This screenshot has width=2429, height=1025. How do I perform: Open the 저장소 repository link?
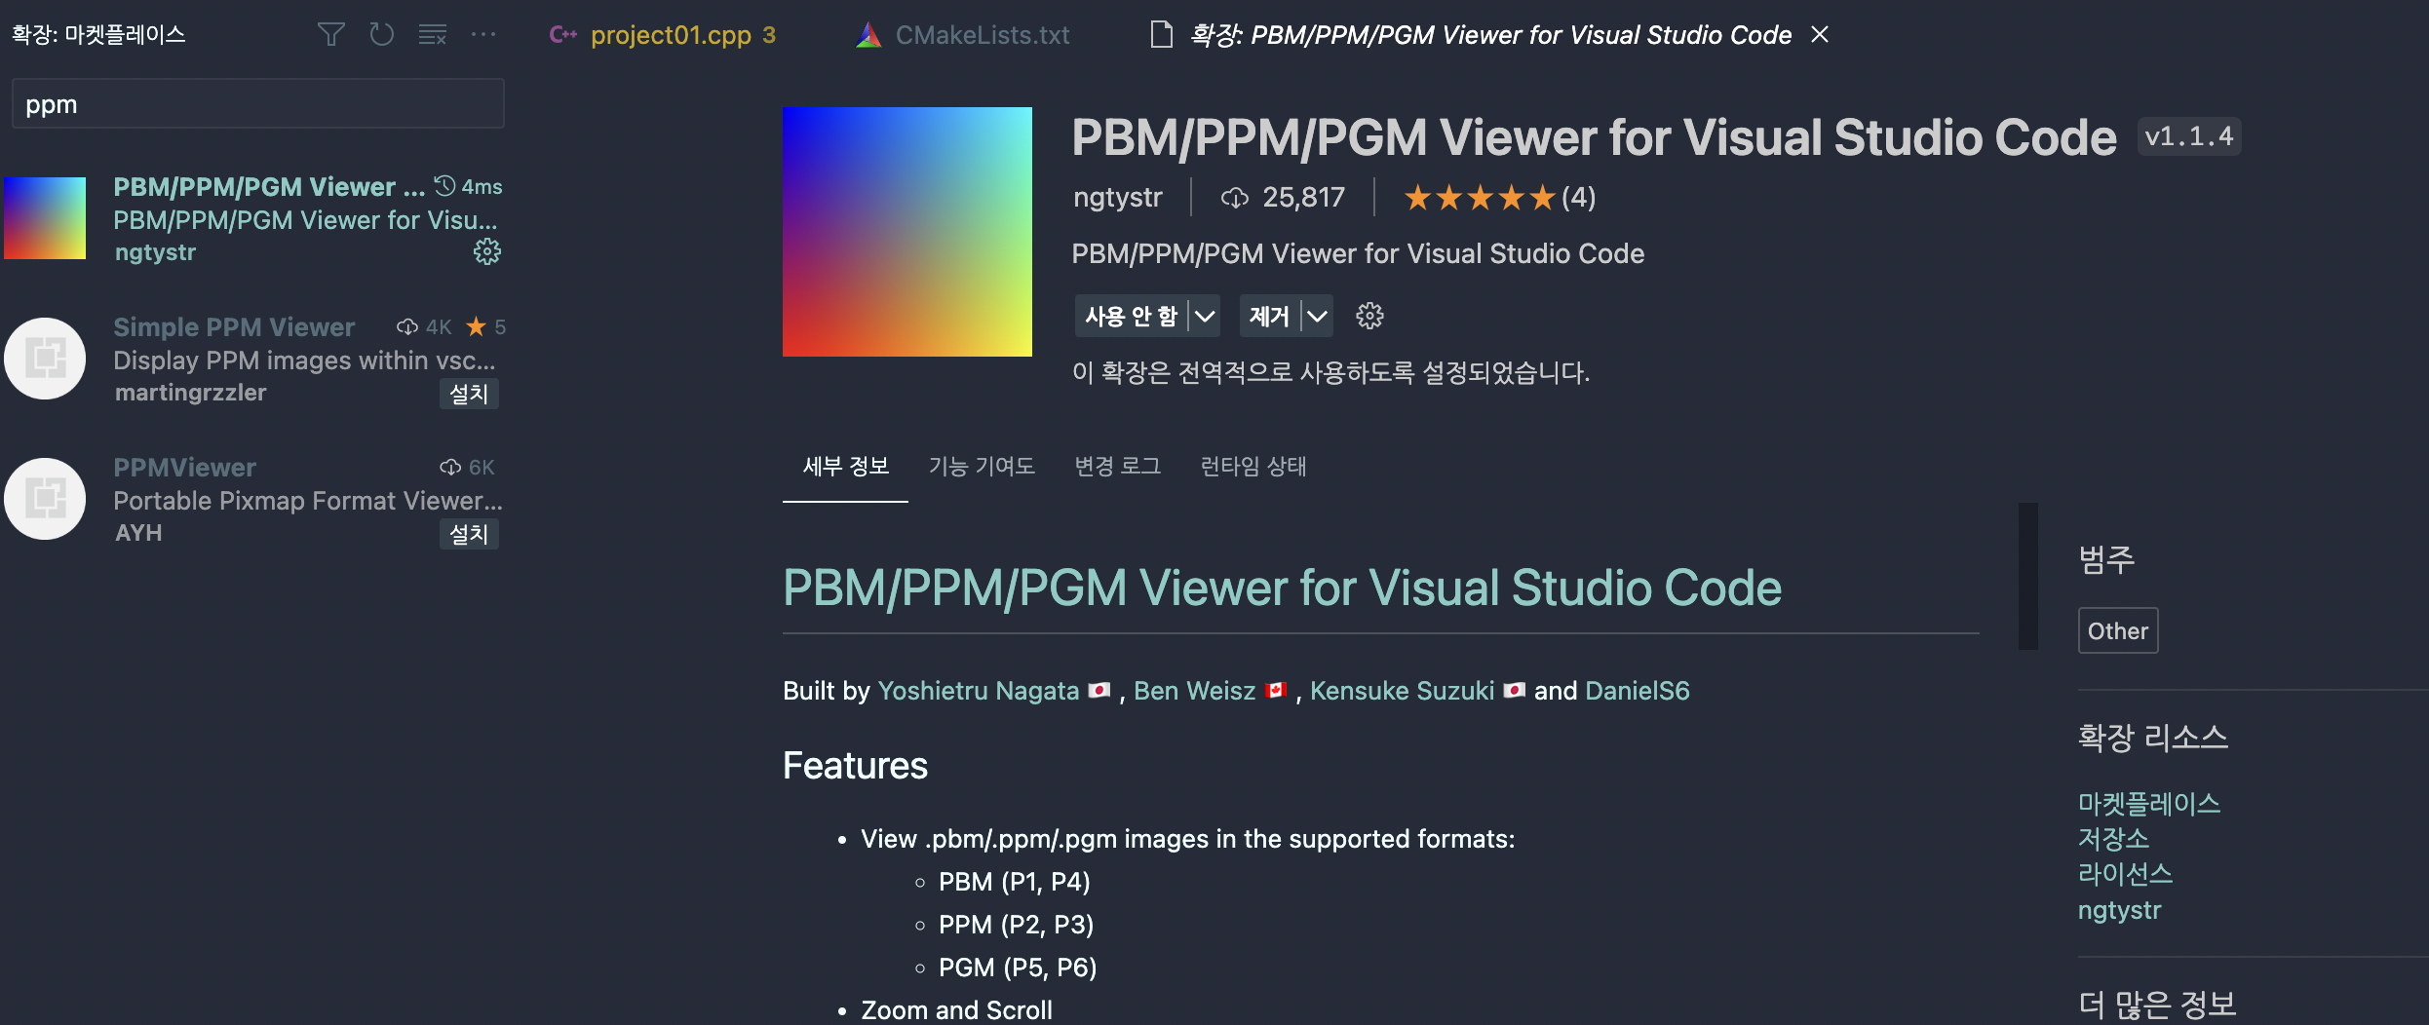2113,839
